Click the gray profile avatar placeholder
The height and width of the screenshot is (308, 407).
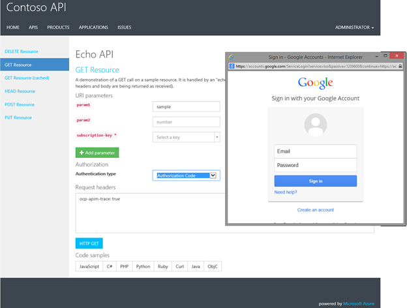pos(316,125)
